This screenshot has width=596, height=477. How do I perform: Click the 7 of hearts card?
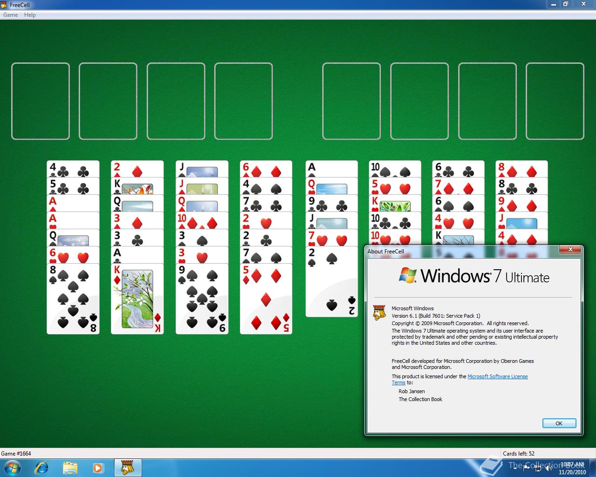click(x=332, y=238)
